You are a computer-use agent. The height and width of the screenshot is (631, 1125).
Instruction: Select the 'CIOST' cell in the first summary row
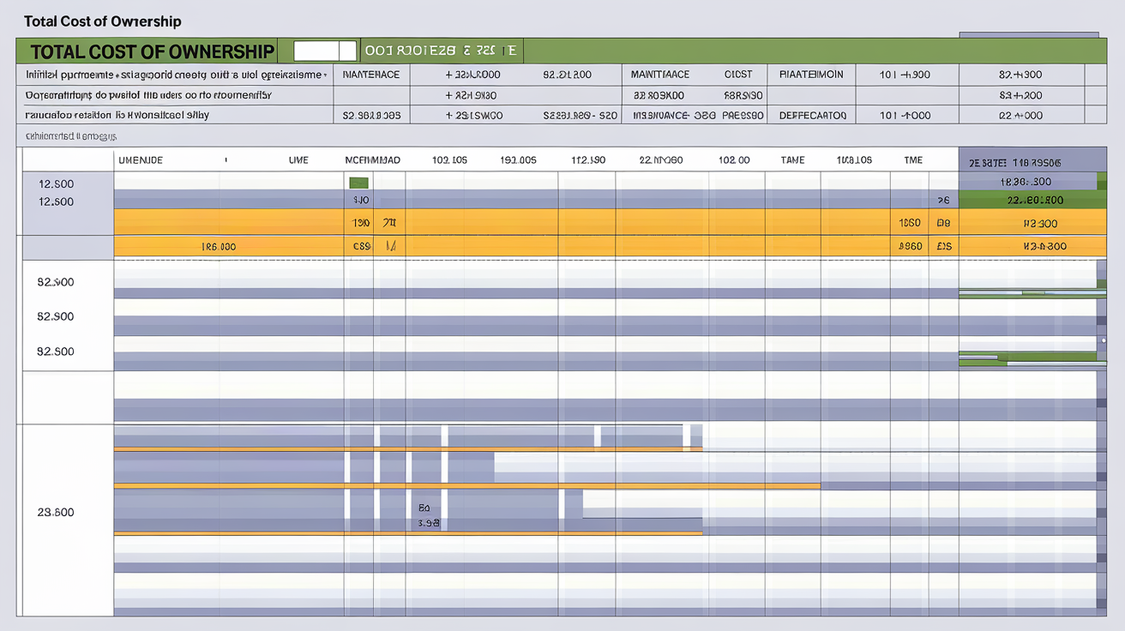point(737,75)
